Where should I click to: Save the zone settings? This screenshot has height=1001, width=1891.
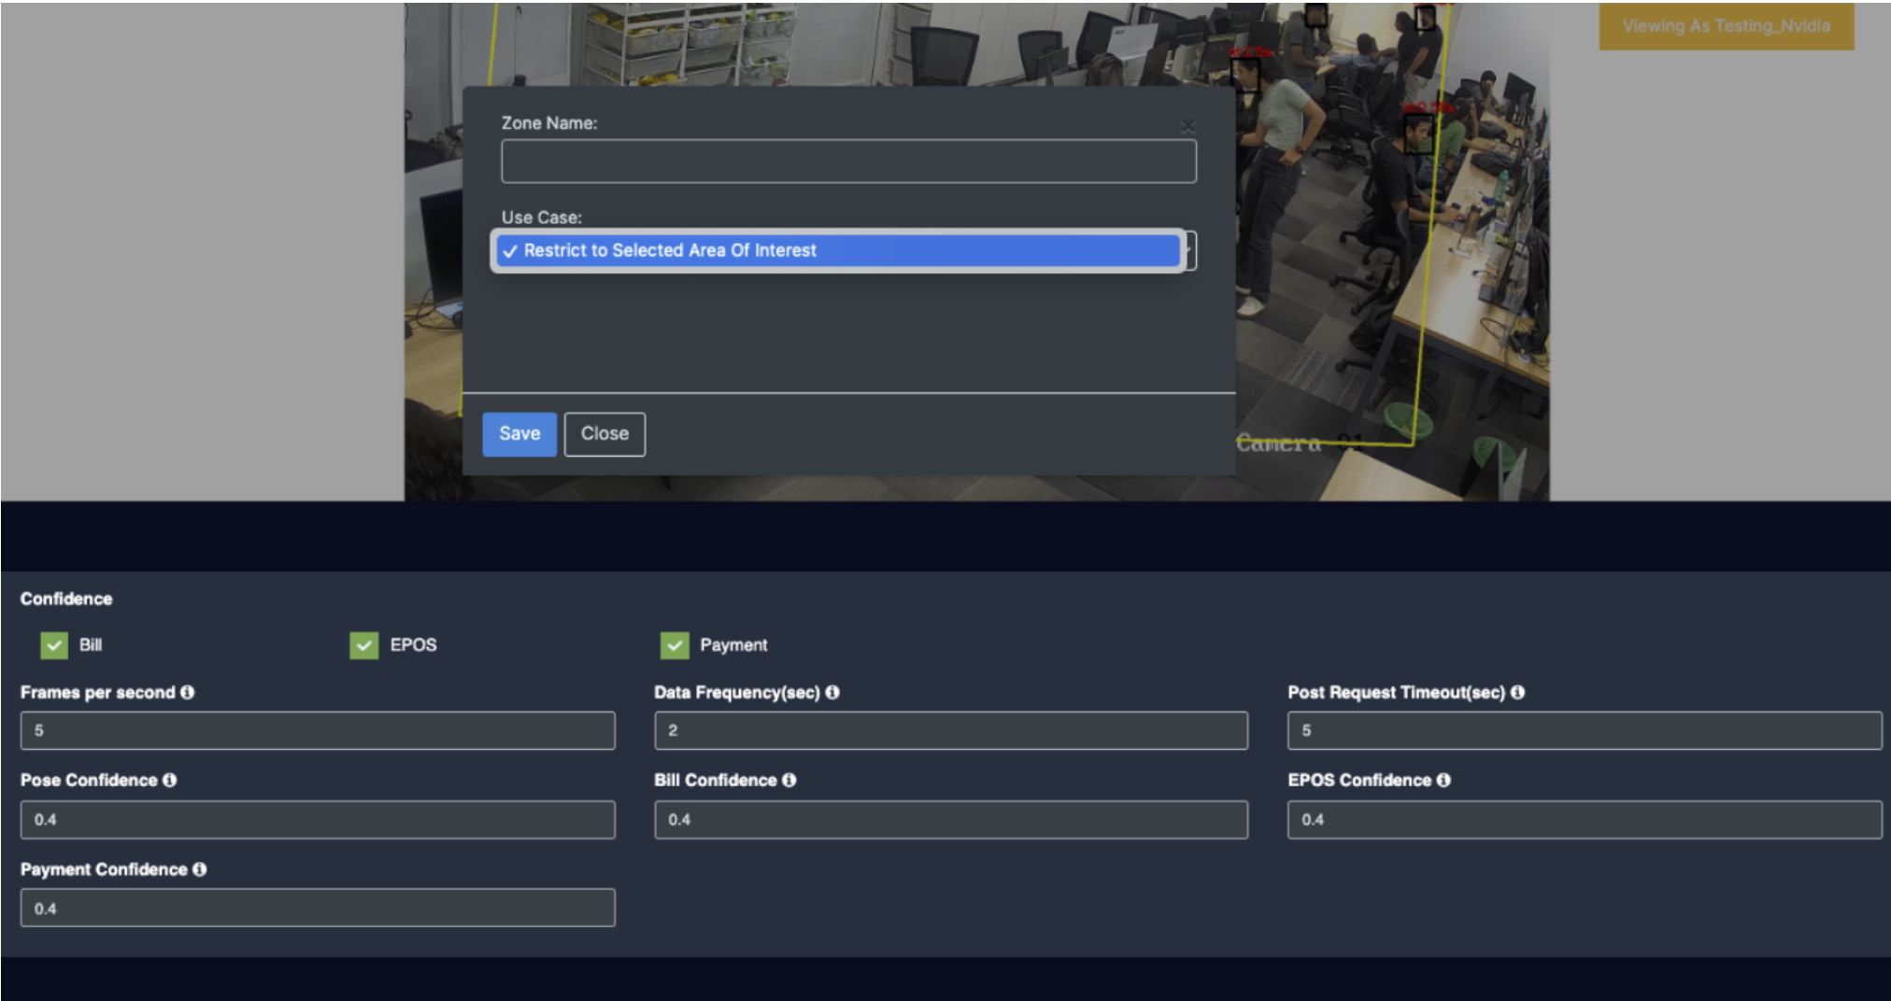pos(519,434)
